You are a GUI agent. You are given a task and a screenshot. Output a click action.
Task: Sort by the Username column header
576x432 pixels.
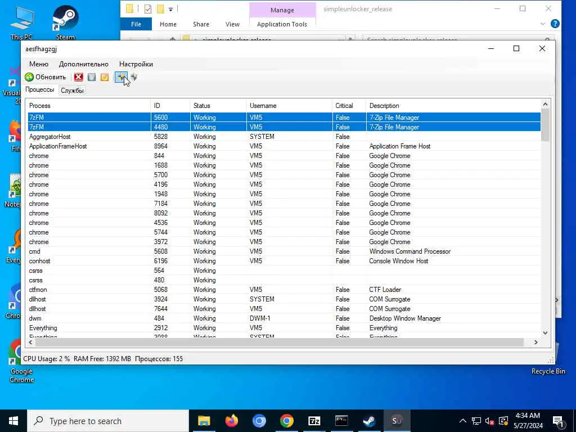tap(289, 106)
